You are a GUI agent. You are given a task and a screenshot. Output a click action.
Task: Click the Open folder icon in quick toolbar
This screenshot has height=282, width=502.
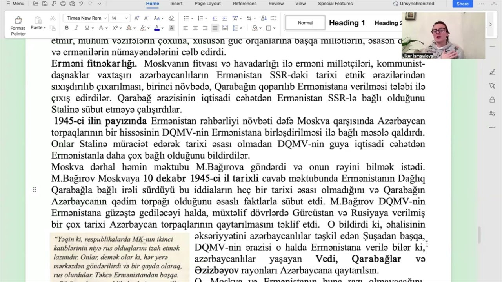(x=36, y=4)
